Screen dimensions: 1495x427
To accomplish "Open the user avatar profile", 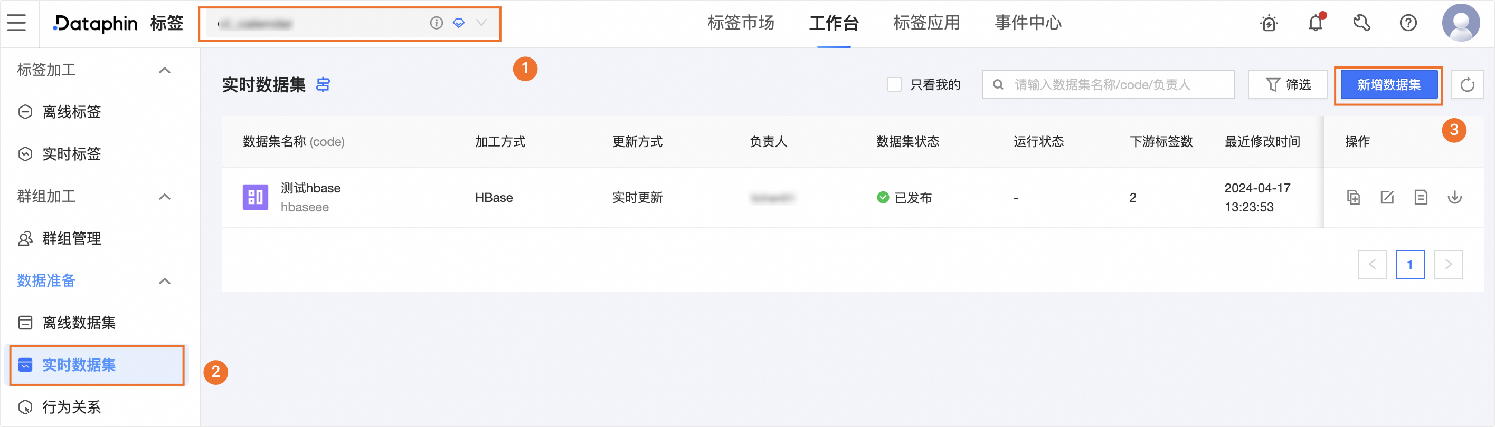I will coord(1461,23).
